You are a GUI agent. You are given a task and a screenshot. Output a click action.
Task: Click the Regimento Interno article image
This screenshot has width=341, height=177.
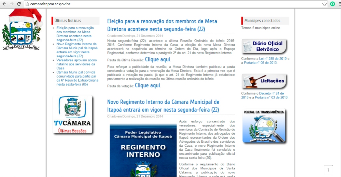[x=143, y=150]
